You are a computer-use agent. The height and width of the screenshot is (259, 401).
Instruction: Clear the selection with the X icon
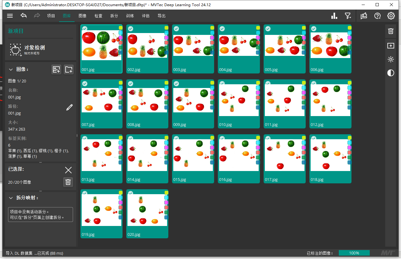pos(68,170)
